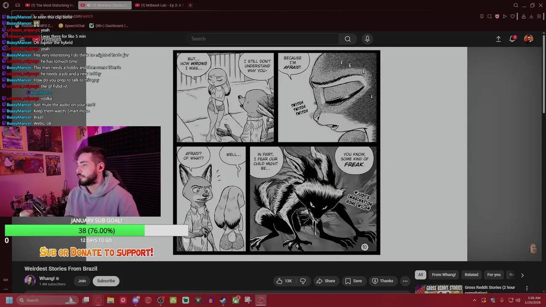Click the video player comic frame
The width and height of the screenshot is (546, 307).
coord(276,153)
